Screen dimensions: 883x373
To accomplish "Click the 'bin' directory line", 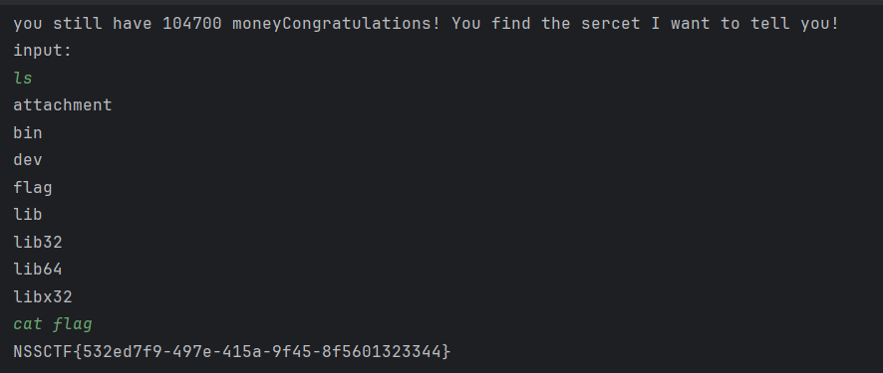I will (28, 132).
